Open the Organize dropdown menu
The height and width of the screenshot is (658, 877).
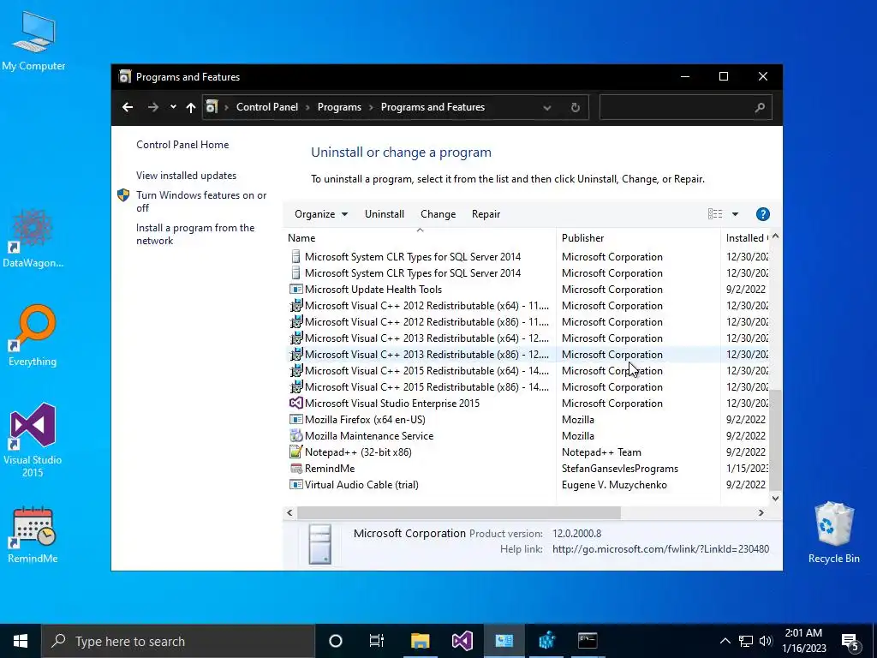(x=321, y=213)
